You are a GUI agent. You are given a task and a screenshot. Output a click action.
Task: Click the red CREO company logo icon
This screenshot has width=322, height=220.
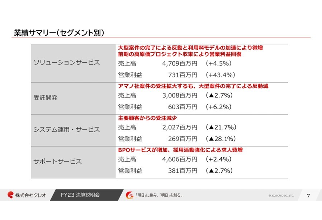coord(10,195)
